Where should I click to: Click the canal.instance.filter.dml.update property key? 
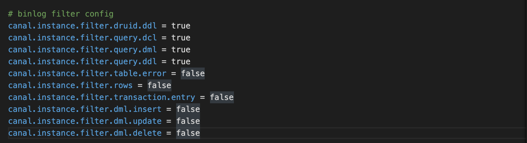click(85, 121)
